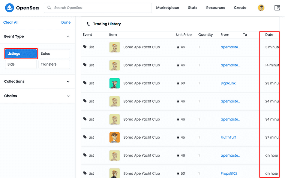Open apemaste seller link in 3 minutes row

coord(230,47)
